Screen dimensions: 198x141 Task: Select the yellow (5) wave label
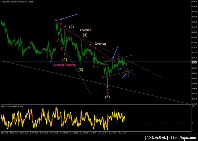pos(108,97)
